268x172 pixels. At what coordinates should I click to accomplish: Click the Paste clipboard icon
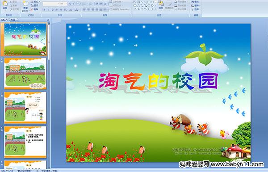(x=5, y=4)
